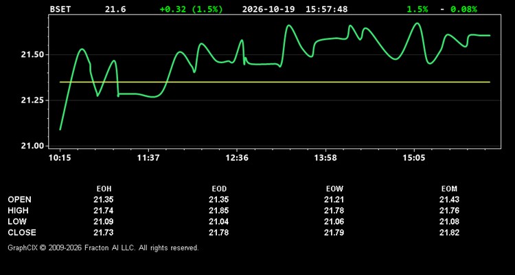Screen dimensions: 515x275
Task: Click the GraphCIX copyright notice
Action: [104, 247]
